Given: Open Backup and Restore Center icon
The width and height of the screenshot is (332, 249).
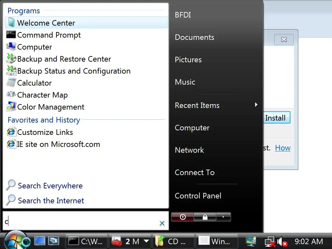Looking at the screenshot, I should tap(11, 58).
